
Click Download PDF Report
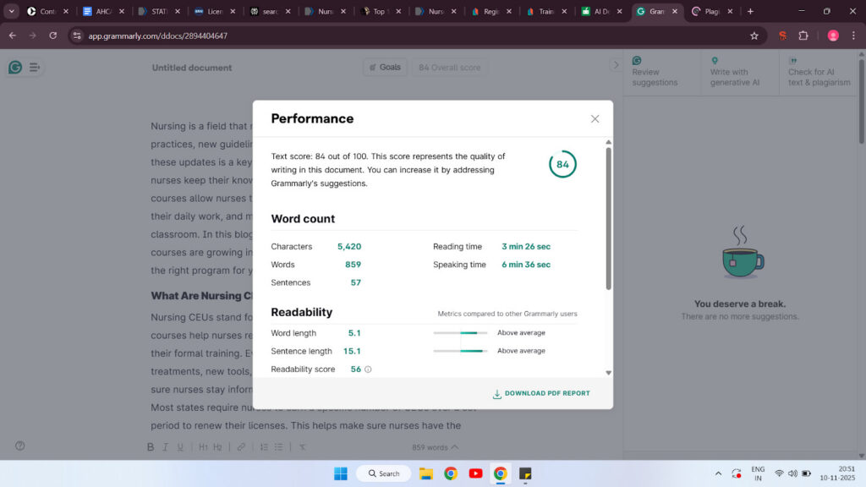(x=541, y=393)
